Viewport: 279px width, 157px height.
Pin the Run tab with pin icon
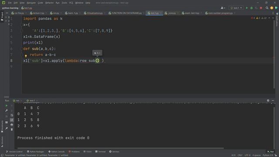(x=7, y=128)
